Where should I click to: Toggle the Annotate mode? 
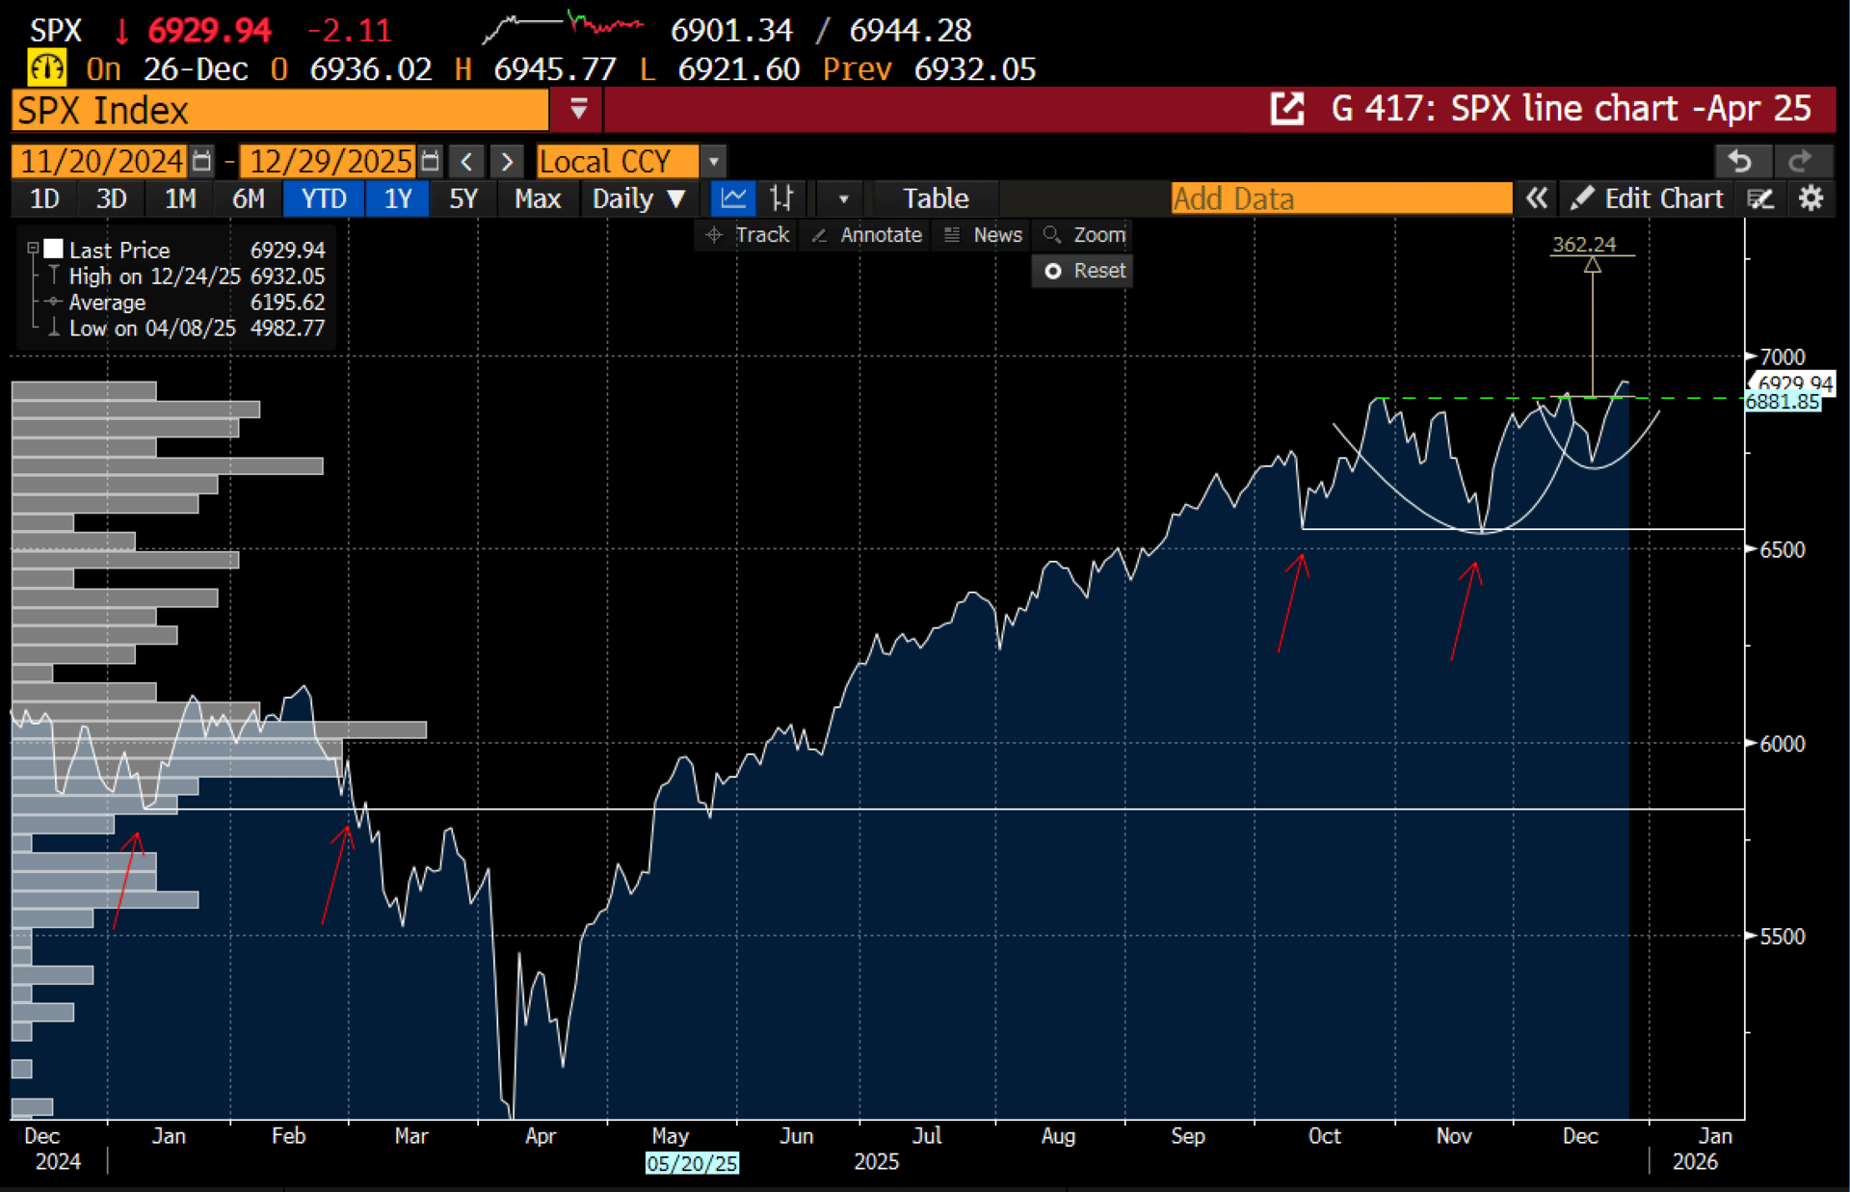click(x=867, y=235)
